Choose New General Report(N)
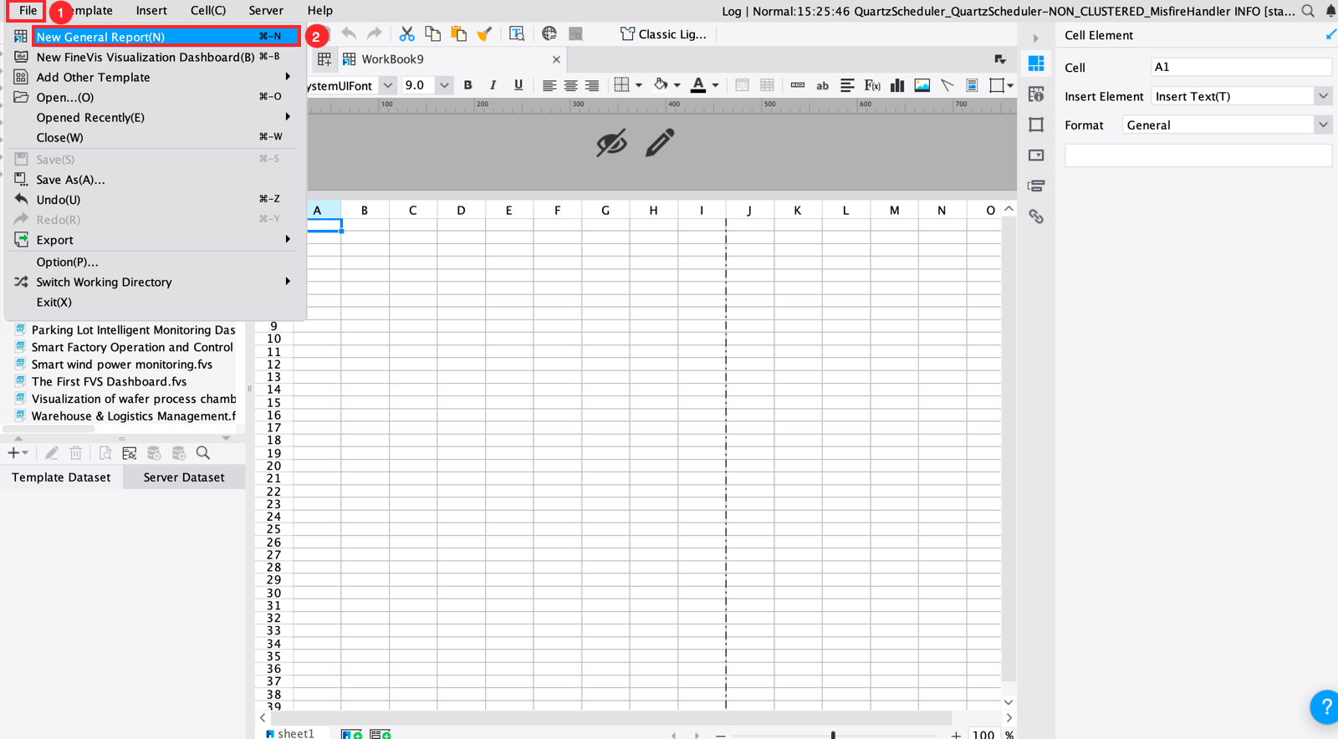This screenshot has height=739, width=1338. tap(166, 37)
